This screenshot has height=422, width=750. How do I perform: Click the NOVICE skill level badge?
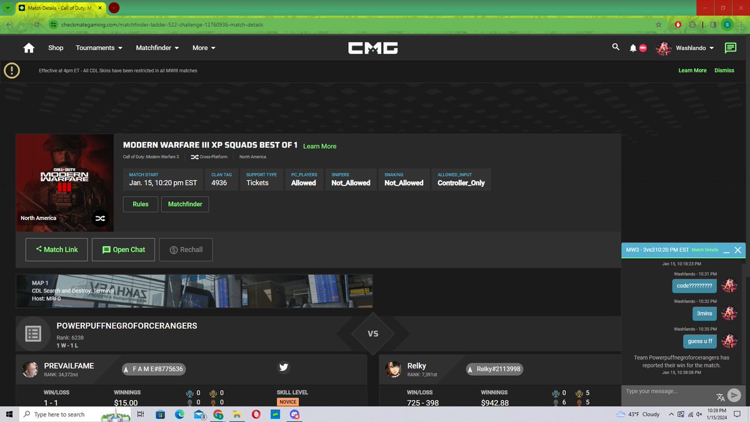(x=288, y=402)
